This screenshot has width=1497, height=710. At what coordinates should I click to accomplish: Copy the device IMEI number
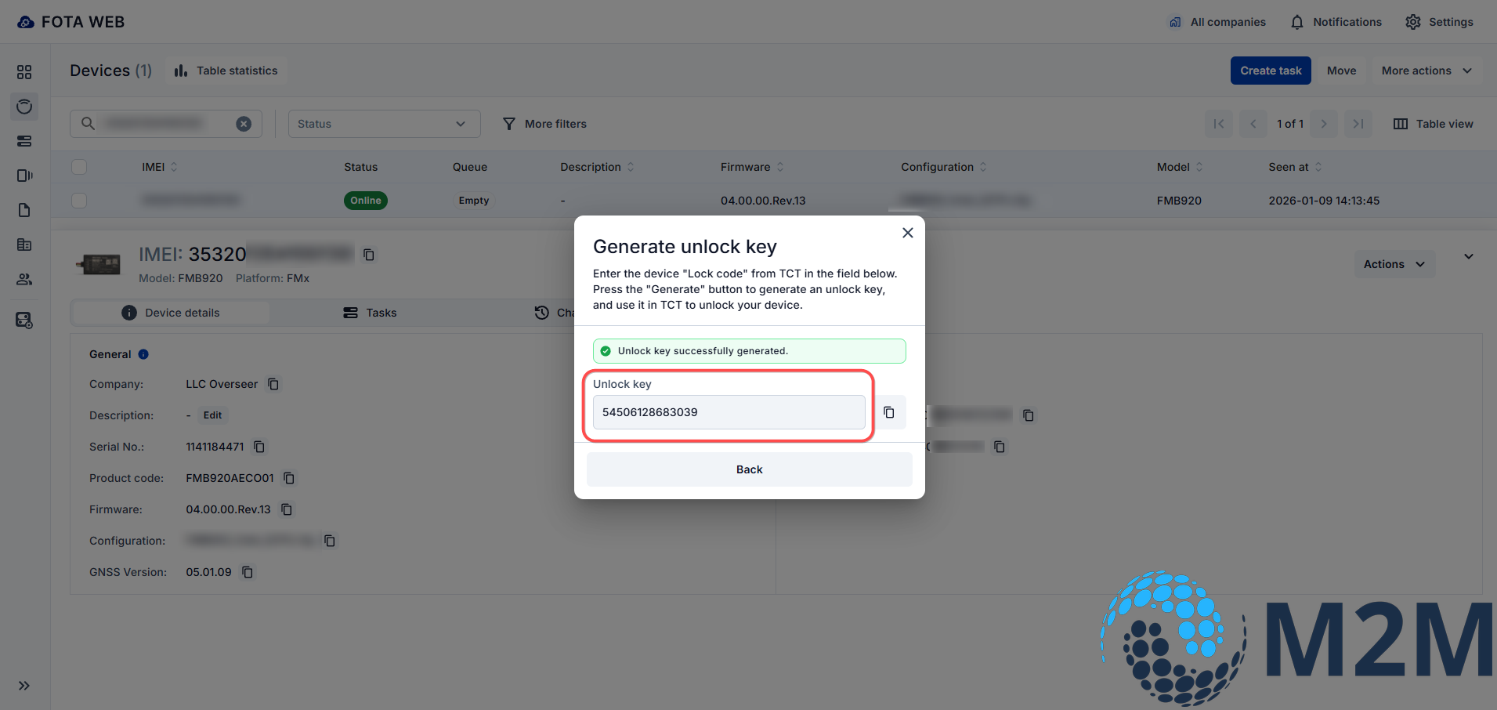(x=369, y=255)
